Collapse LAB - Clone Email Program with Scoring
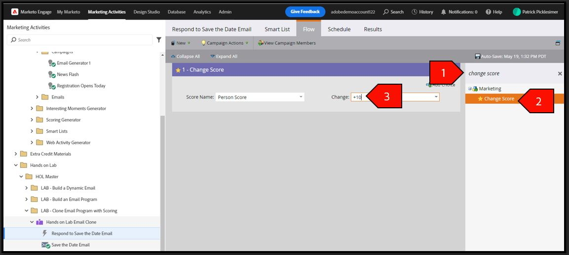The image size is (569, 255). (26, 210)
